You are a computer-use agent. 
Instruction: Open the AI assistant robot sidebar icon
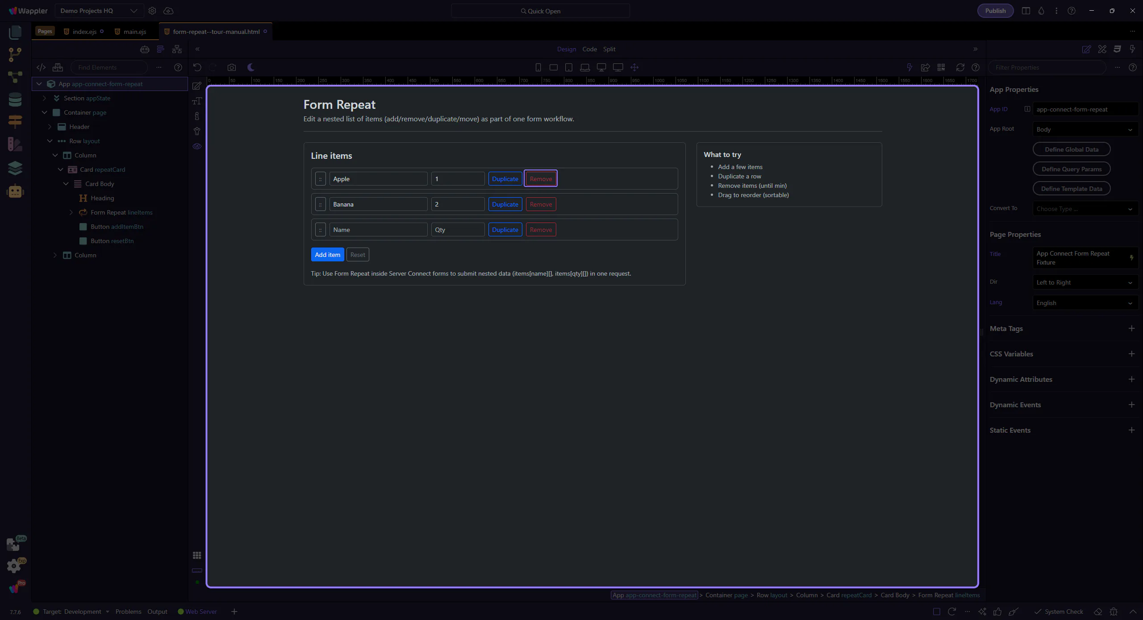click(x=15, y=191)
